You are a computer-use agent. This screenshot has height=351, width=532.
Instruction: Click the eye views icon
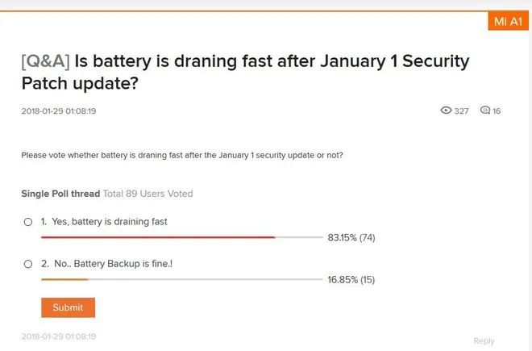click(x=446, y=111)
